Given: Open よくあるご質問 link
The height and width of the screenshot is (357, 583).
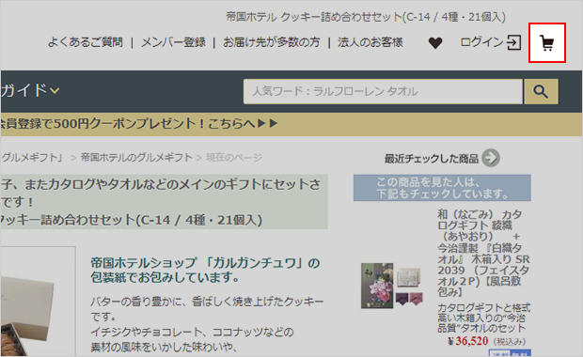Looking at the screenshot, I should point(86,42).
